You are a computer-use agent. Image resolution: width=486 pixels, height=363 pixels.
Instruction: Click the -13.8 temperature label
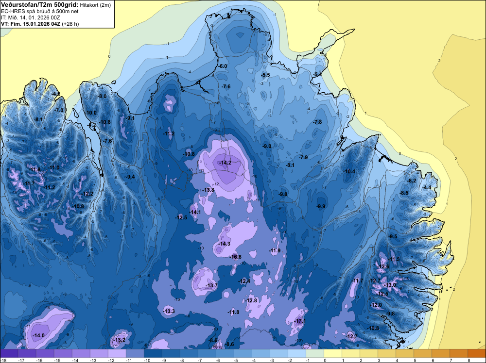208,190
